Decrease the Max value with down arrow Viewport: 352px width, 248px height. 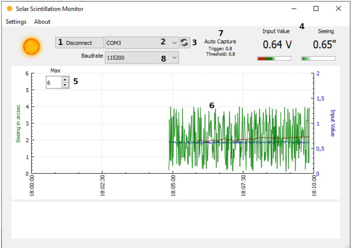click(65, 85)
